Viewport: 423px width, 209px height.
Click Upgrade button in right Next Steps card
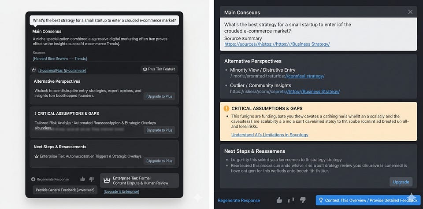tap(401, 182)
